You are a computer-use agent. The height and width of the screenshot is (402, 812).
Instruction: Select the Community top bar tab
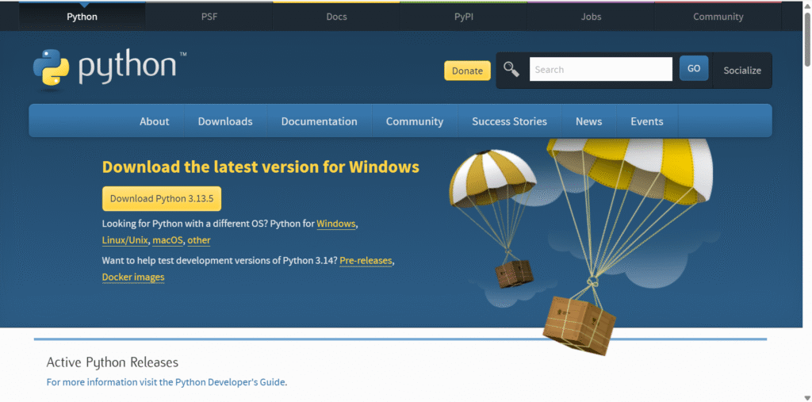718,17
